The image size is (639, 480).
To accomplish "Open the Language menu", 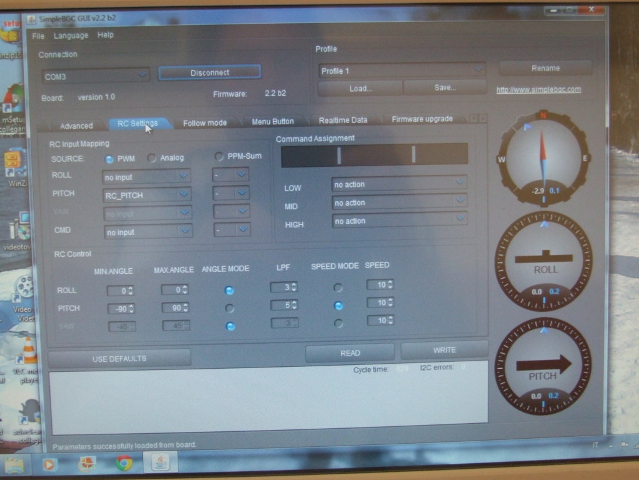I will [71, 36].
